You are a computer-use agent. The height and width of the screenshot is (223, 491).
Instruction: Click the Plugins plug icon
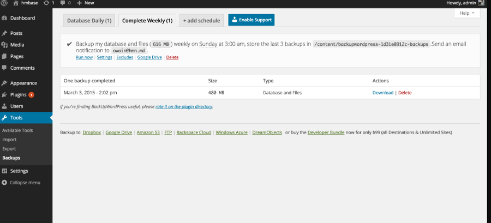coord(4,95)
